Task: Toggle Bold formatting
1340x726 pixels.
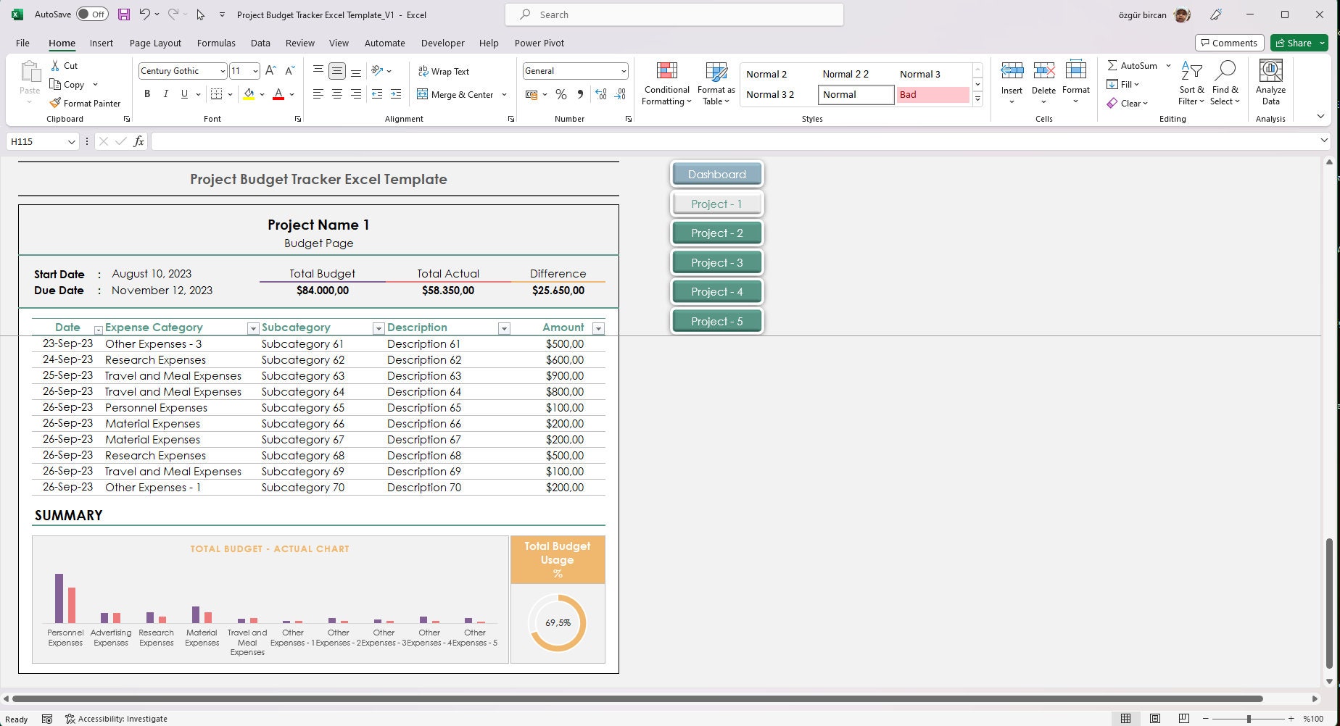Action: pyautogui.click(x=147, y=93)
